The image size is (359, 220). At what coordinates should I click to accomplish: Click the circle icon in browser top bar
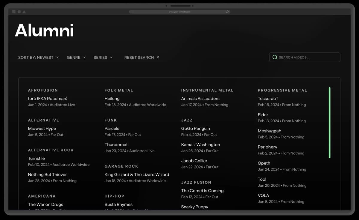19,12
